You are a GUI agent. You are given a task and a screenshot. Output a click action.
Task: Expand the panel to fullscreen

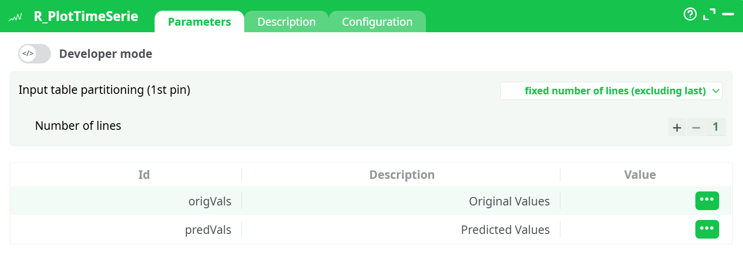(709, 14)
